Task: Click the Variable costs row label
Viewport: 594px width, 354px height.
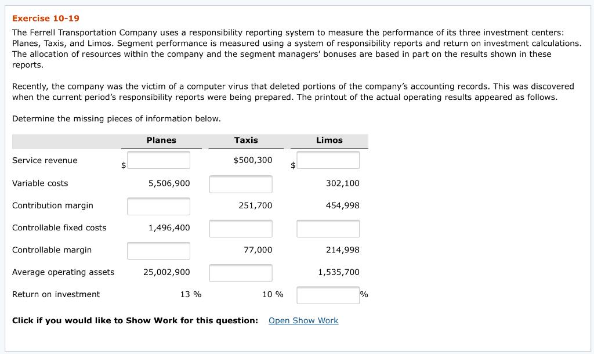Action: [x=40, y=183]
